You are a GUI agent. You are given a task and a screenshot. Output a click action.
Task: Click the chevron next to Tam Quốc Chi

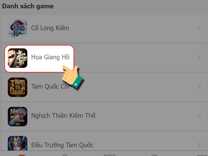click(199, 87)
